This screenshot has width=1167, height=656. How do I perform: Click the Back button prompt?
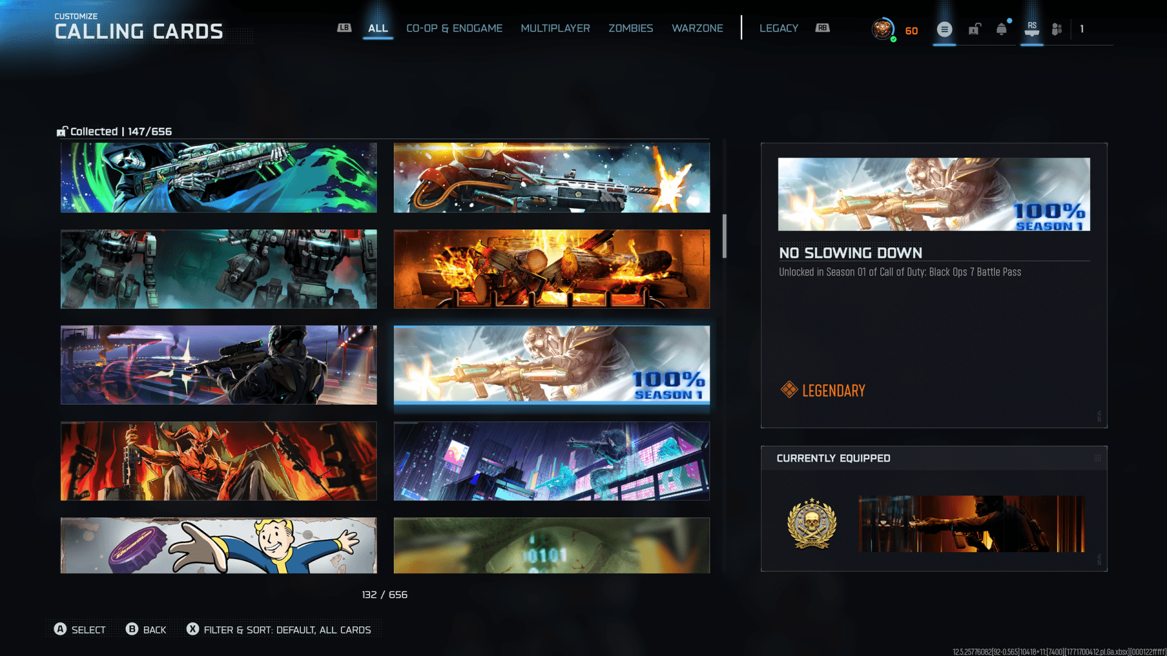click(146, 629)
